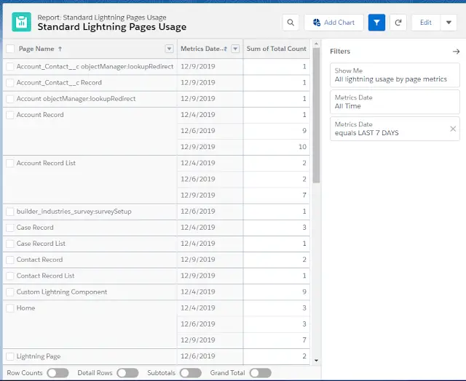Open the Metrics Date 'All Time' filter
This screenshot has height=381, width=466.
point(395,102)
